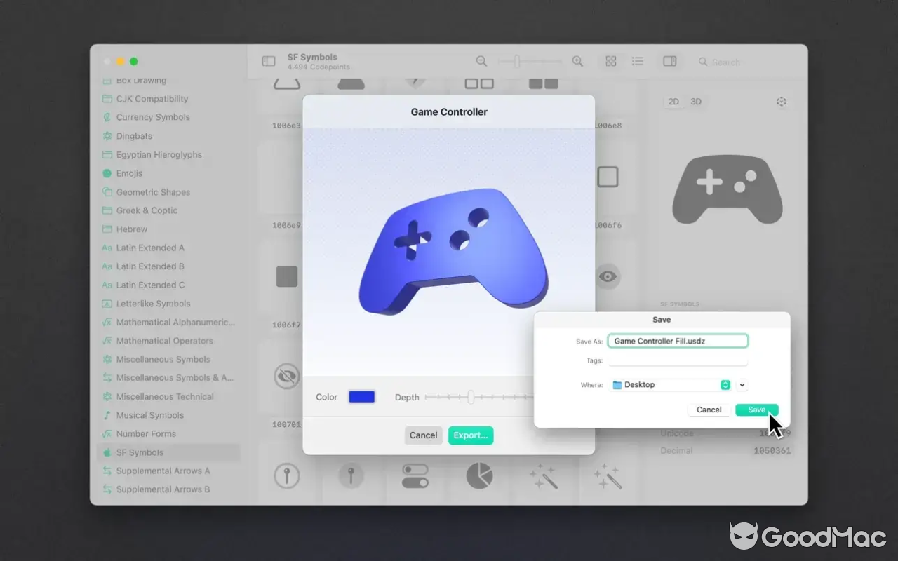
Task: Click the Export button in the preview dialog
Action: (x=470, y=435)
